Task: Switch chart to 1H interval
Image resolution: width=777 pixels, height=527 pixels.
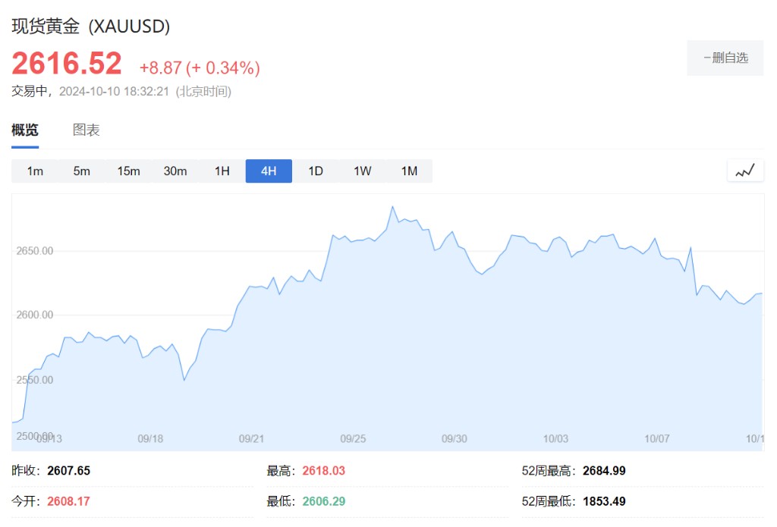Action: 222,171
